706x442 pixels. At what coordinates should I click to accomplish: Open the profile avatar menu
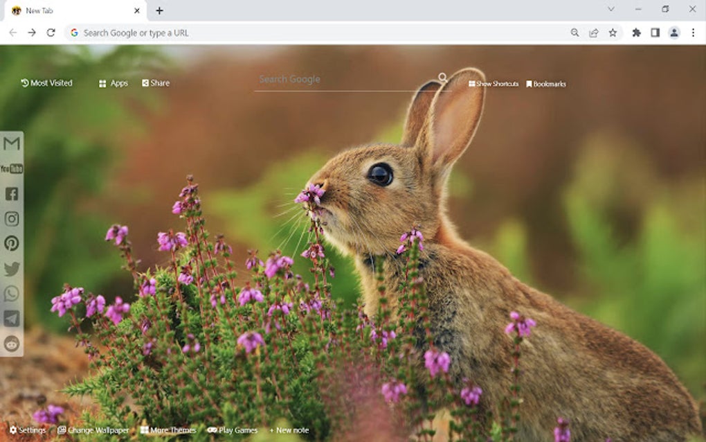pyautogui.click(x=673, y=32)
